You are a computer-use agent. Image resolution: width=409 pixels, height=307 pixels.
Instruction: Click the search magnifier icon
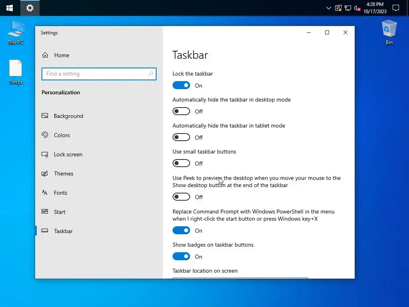coord(151,74)
